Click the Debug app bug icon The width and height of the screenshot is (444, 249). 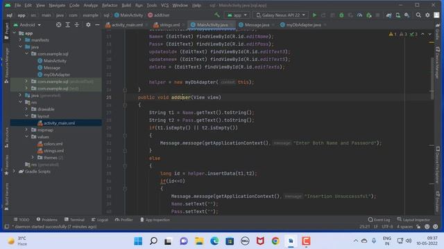coord(341,15)
